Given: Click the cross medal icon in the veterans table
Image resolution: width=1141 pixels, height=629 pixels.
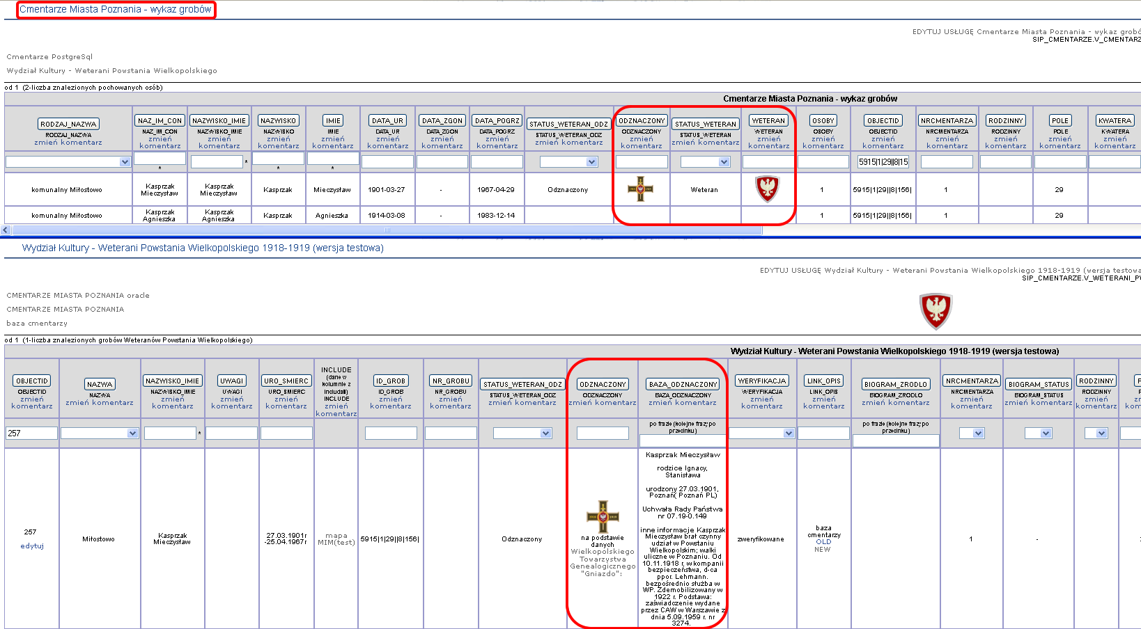Looking at the screenshot, I should 603,516.
